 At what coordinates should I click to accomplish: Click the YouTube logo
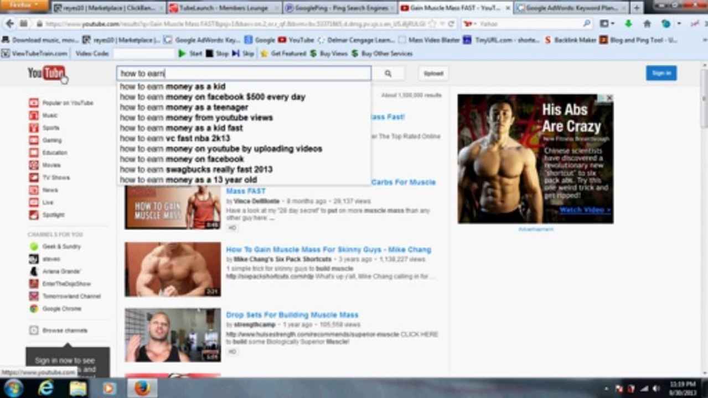pyautogui.click(x=46, y=73)
